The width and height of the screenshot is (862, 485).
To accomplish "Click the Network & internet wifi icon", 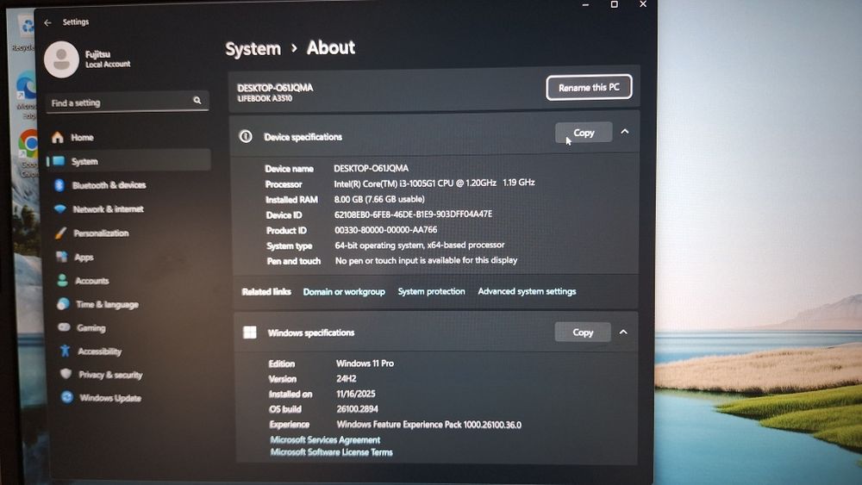I will click(x=60, y=208).
